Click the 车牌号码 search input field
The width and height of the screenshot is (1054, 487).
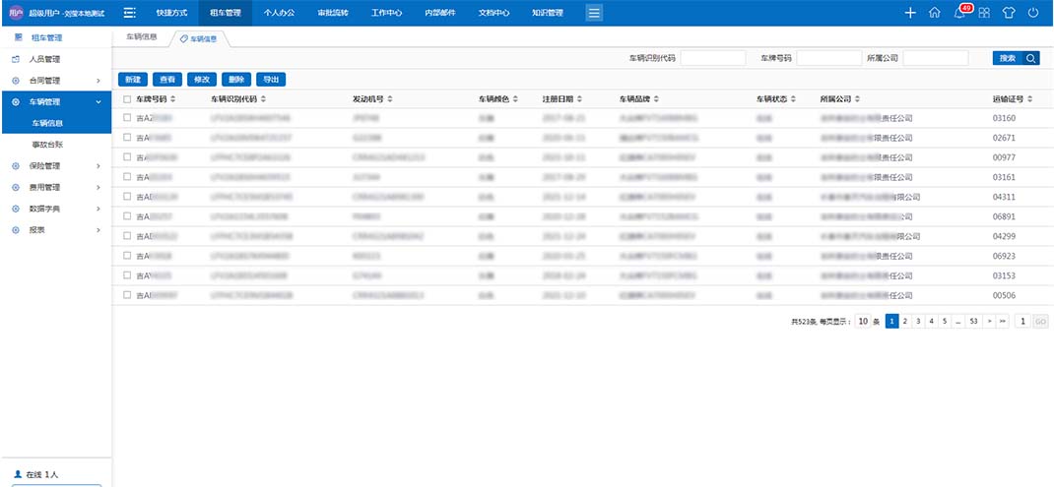[x=828, y=58]
